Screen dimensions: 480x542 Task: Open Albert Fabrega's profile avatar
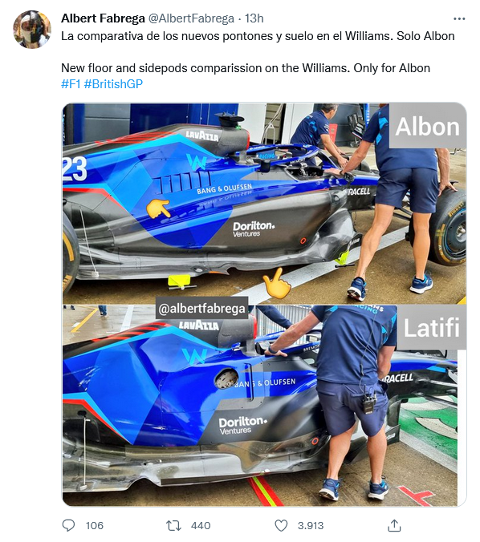pos(32,30)
